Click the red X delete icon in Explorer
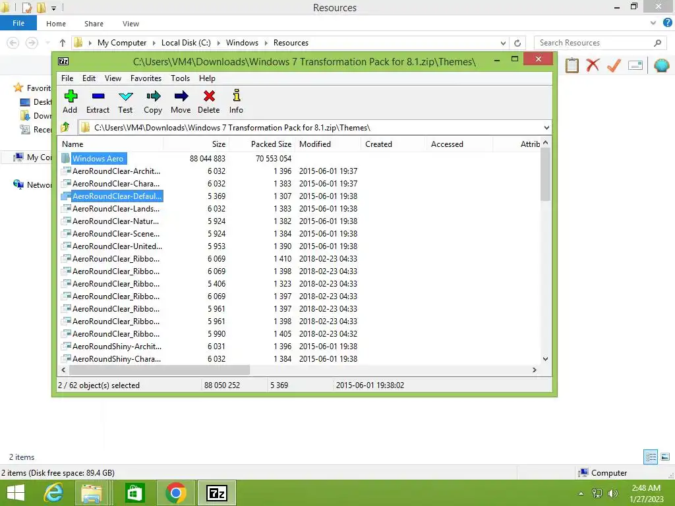The width and height of the screenshot is (675, 506). point(593,65)
